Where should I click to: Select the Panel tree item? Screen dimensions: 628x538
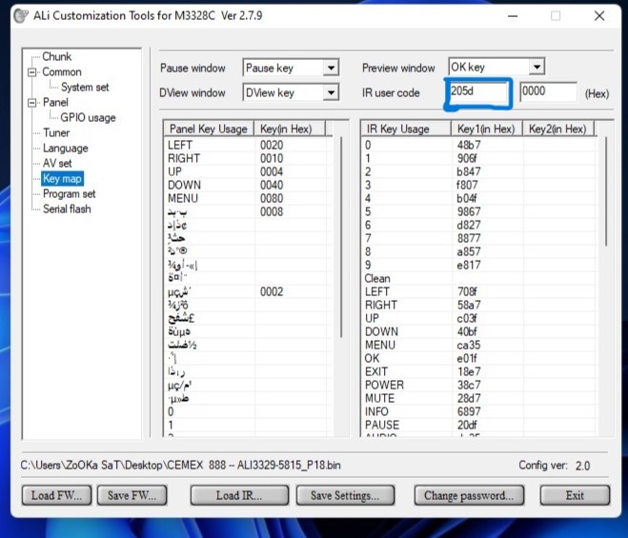pyautogui.click(x=55, y=103)
